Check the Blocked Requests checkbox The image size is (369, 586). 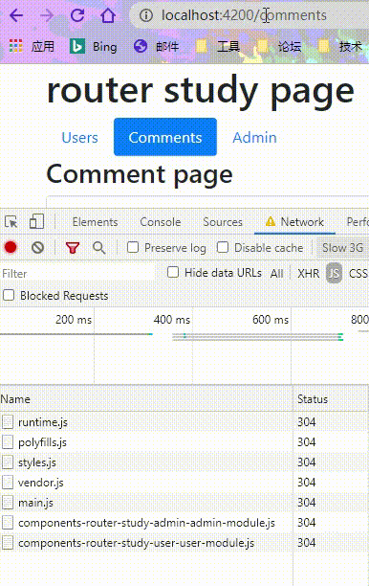9,295
